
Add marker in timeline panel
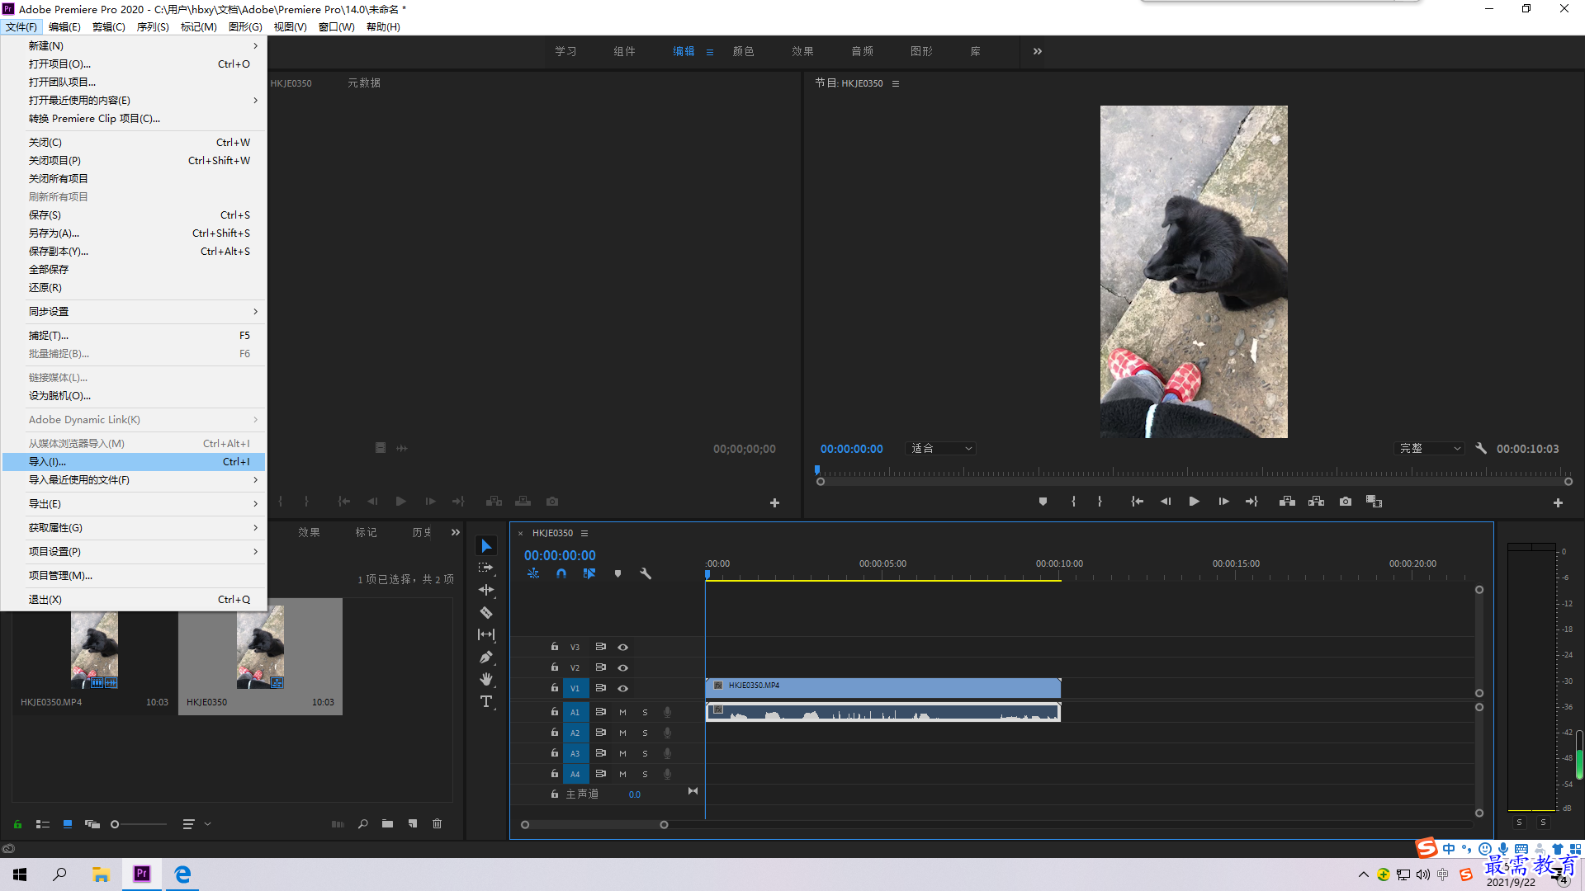pos(617,573)
